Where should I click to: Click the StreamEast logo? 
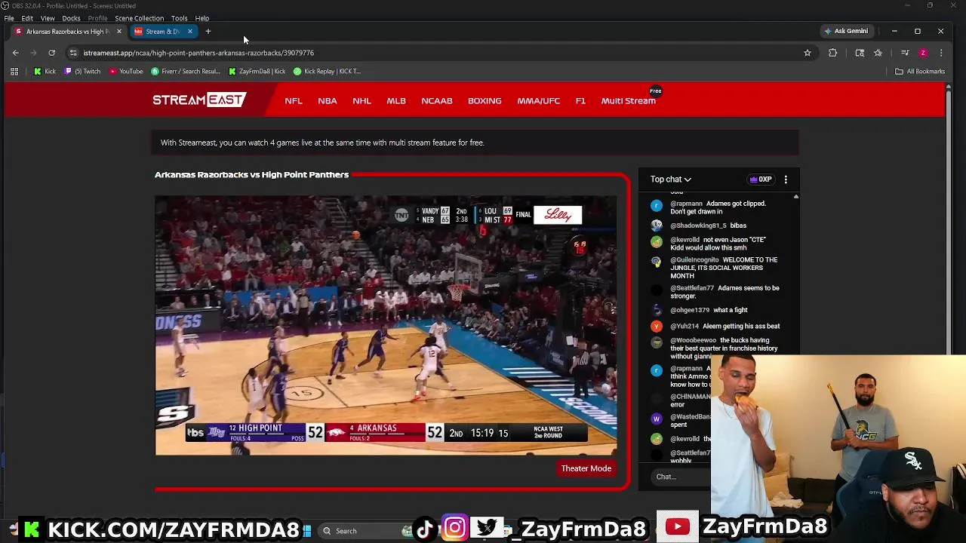coord(199,100)
